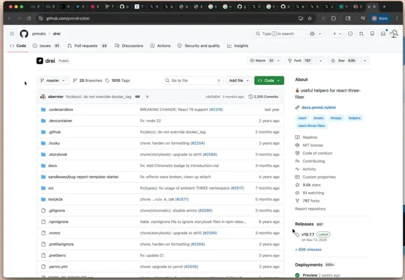The image size is (405, 280).
Task: Click install app icon in address bar
Action: [x=301, y=18]
